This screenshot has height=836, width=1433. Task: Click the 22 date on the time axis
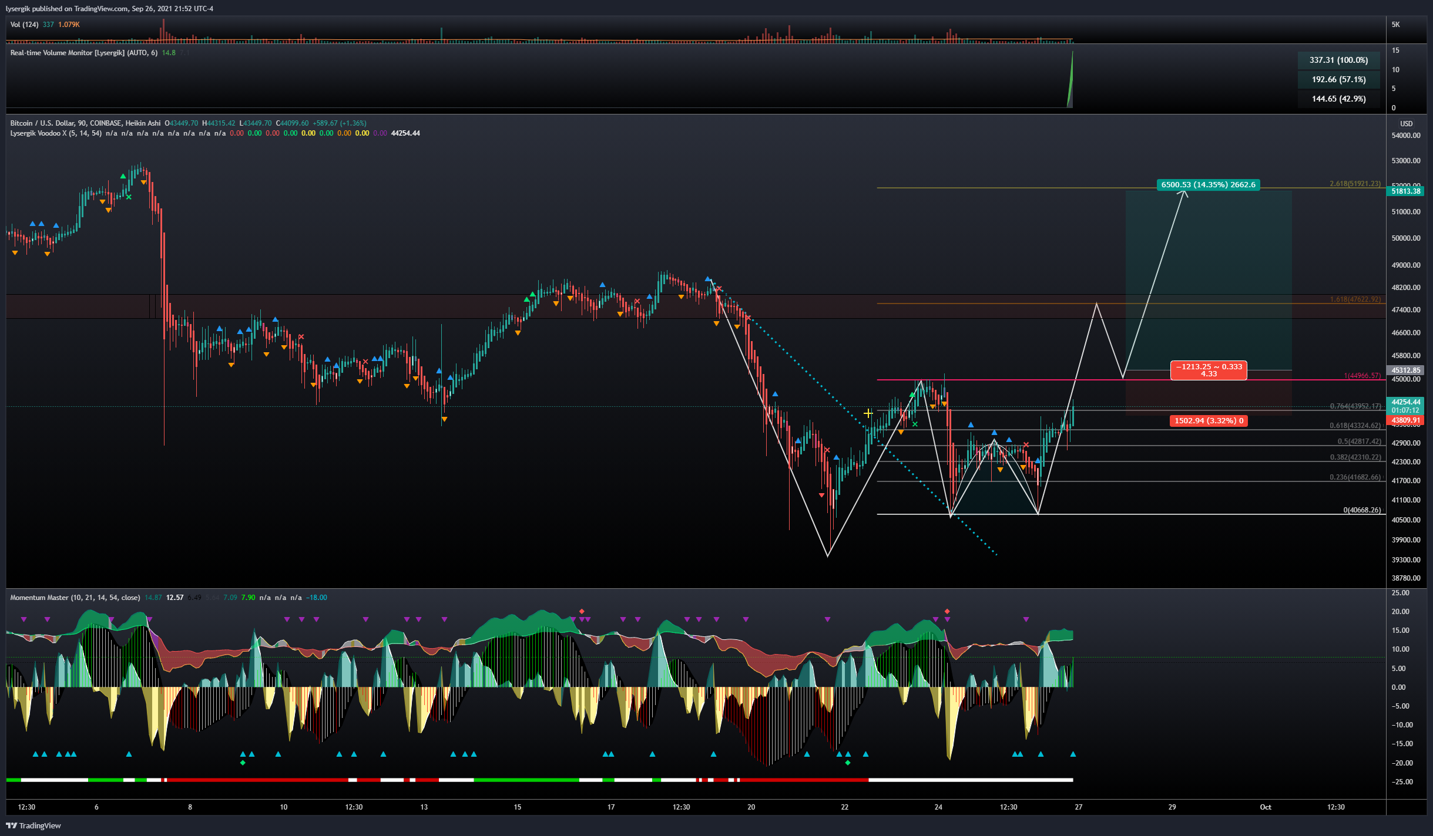844,807
